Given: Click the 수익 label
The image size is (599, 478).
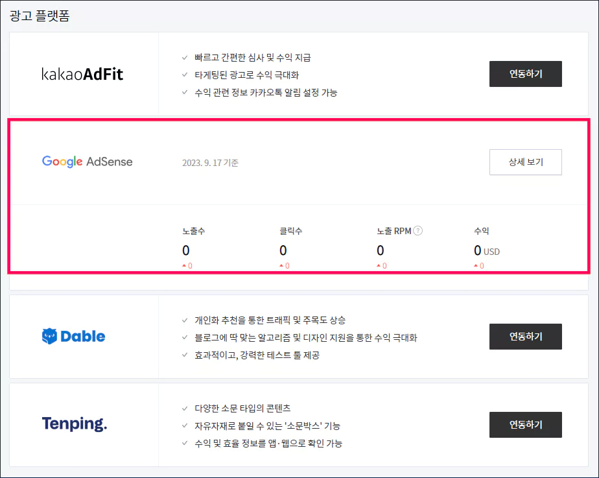Looking at the screenshot, I should pos(481,231).
